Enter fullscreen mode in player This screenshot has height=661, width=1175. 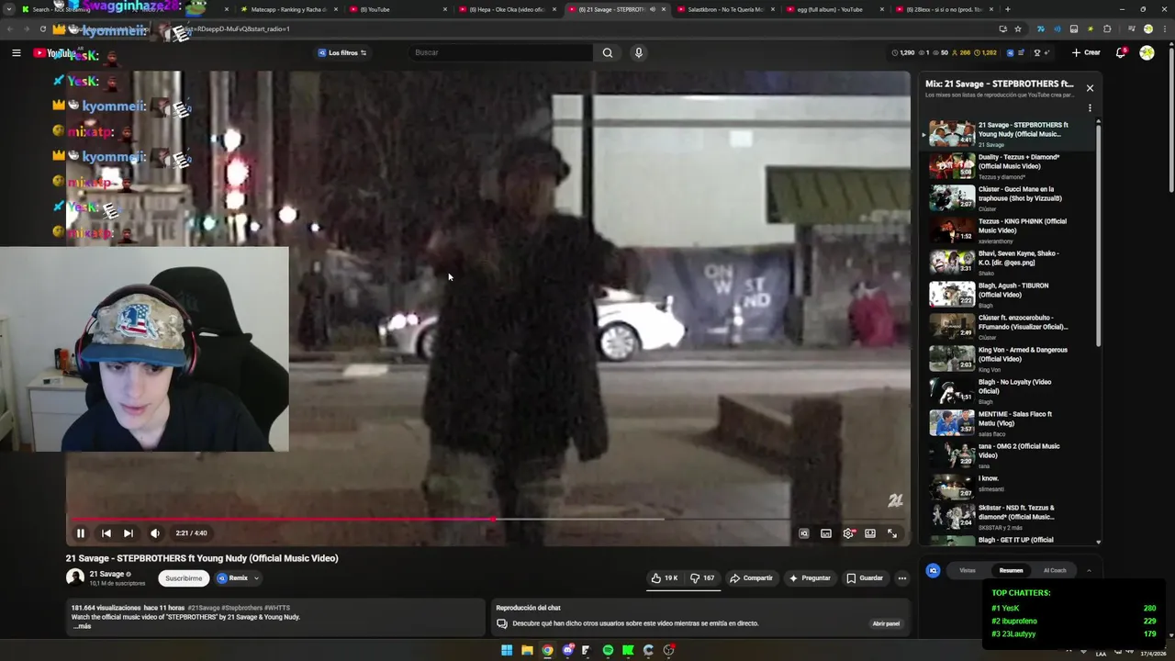(x=892, y=533)
